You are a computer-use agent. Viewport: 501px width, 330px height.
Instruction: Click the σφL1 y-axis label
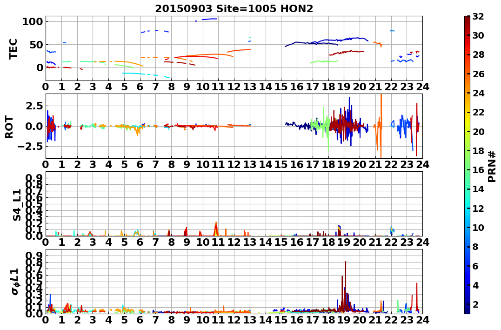point(15,282)
